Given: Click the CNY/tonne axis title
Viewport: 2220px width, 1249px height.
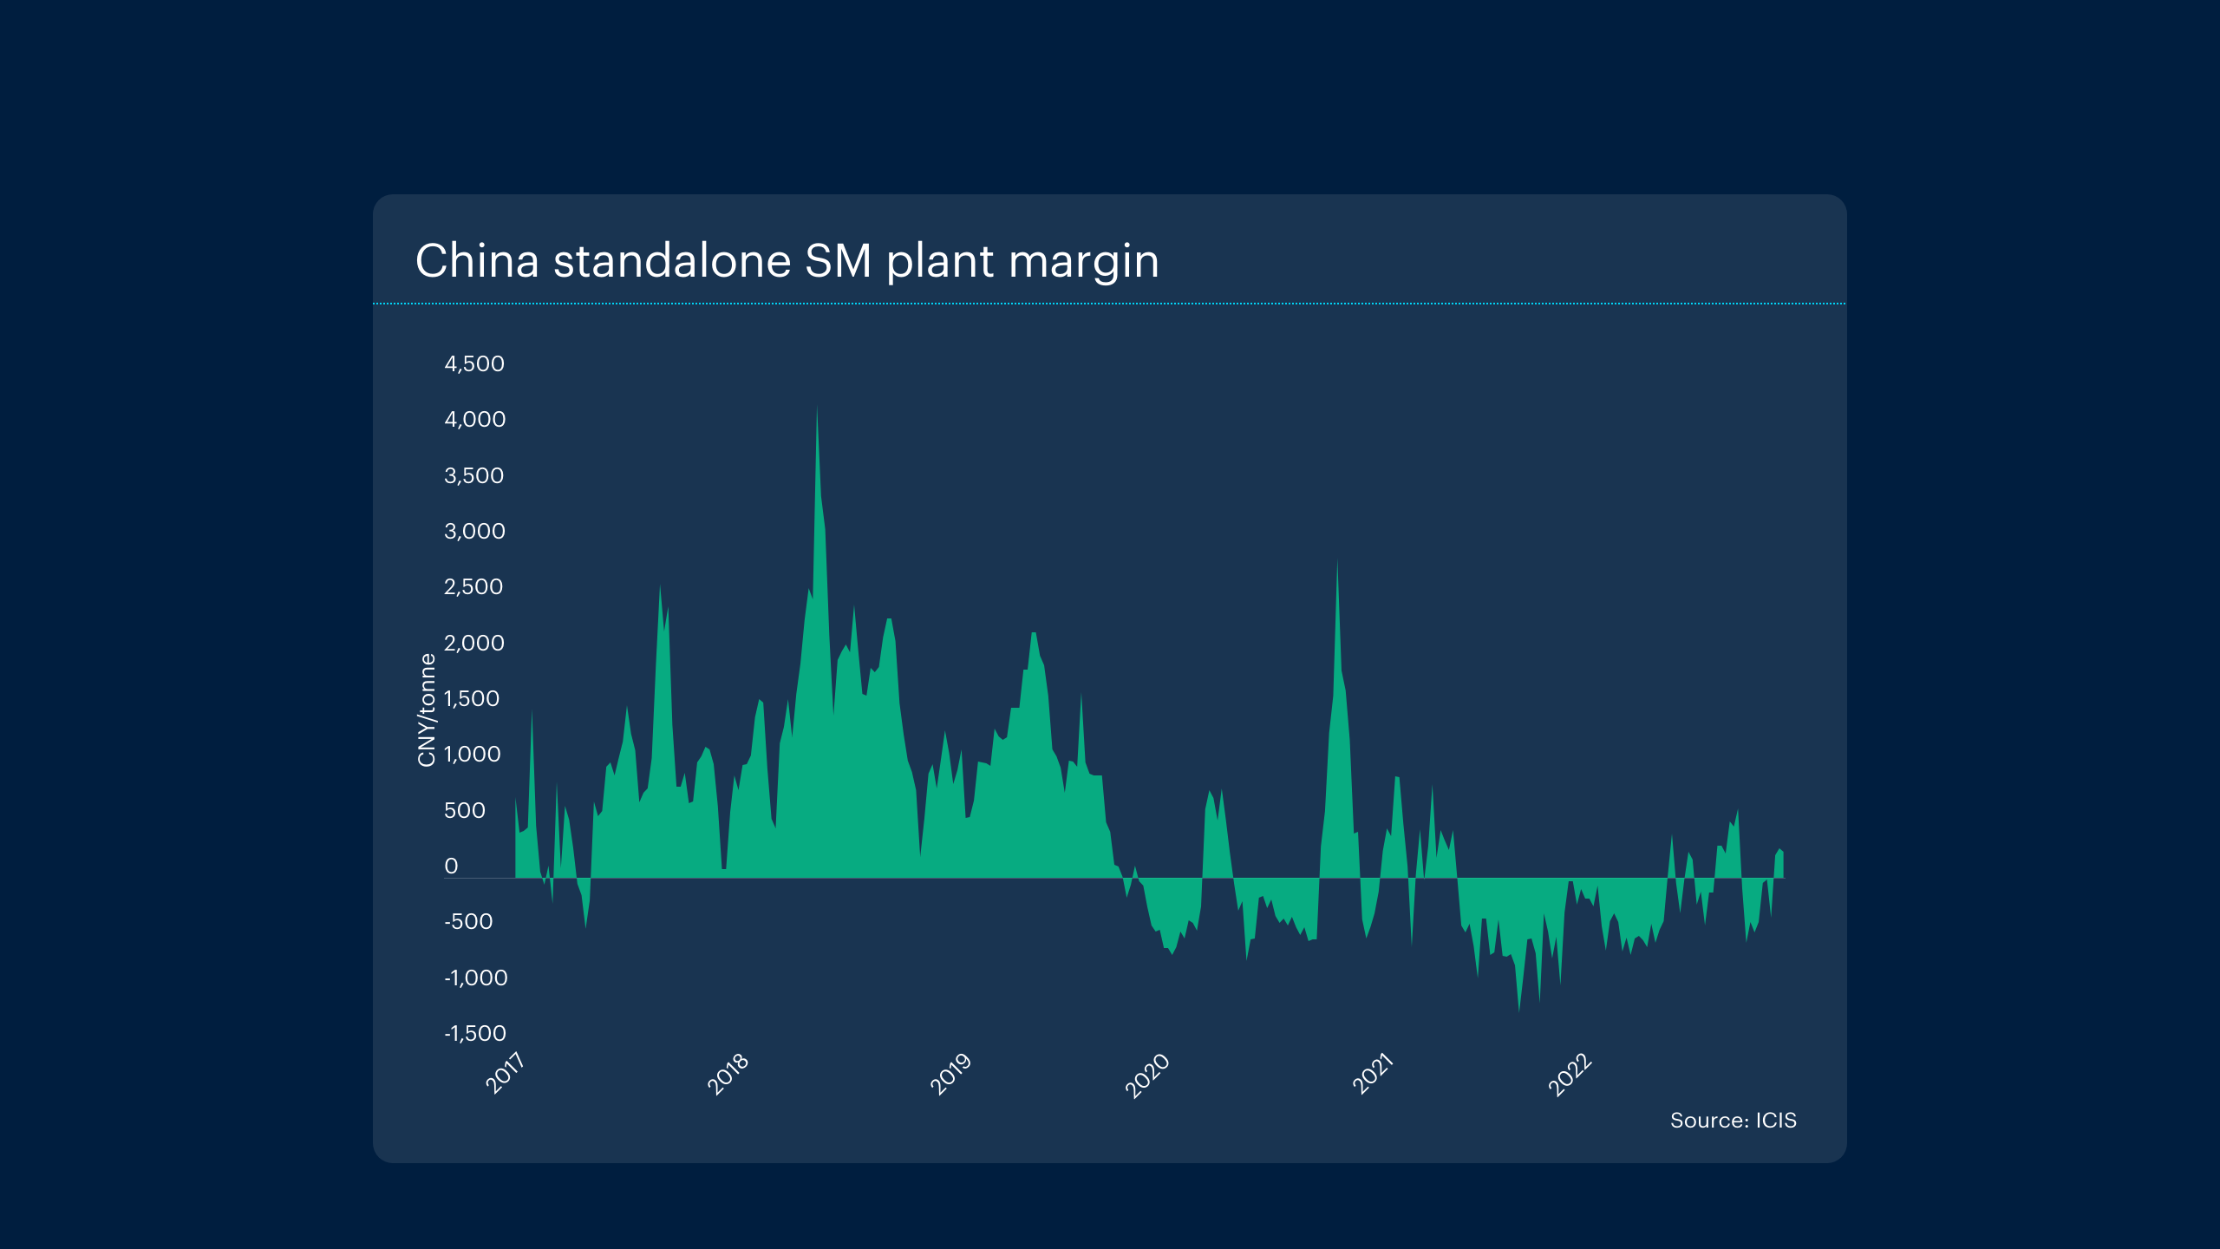Looking at the screenshot, I should (x=427, y=710).
